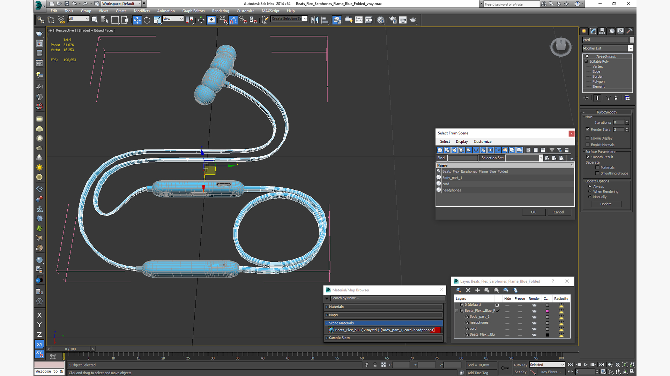
Task: Click Go to End playback button
Action: coord(601,365)
